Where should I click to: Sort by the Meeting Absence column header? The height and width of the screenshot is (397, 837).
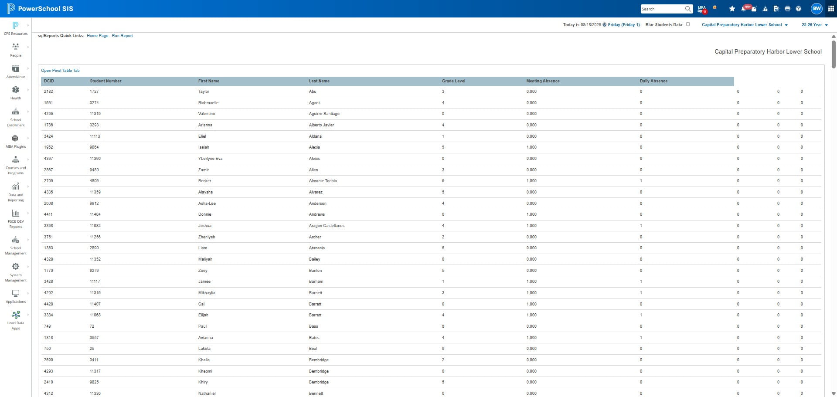coord(543,81)
